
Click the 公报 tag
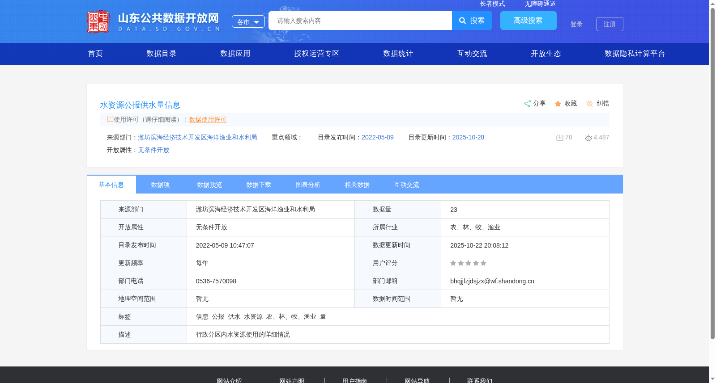[218, 316]
